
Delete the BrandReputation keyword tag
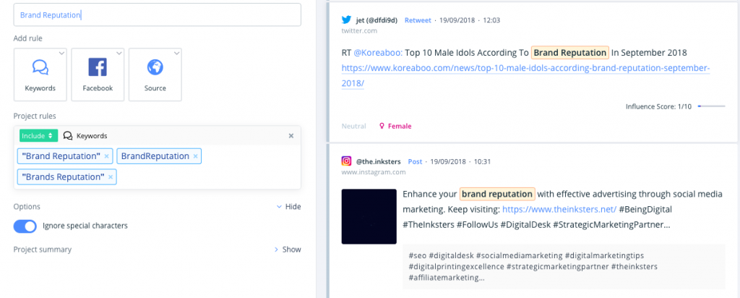pos(195,156)
